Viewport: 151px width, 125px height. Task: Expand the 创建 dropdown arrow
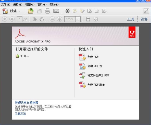click(19, 11)
